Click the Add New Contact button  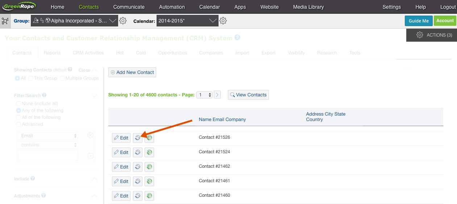click(132, 72)
